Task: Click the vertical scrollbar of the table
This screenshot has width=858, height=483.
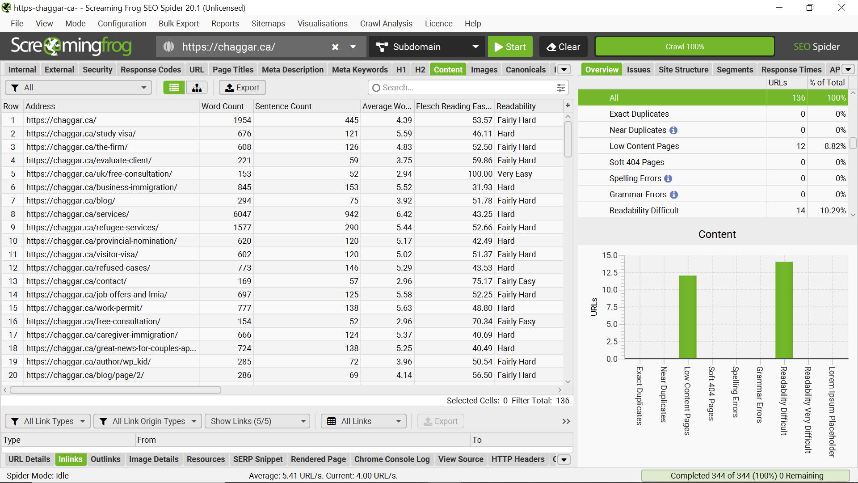Action: (568, 140)
